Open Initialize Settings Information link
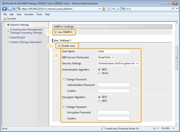This screenshot has width=180, height=132. click(x=26, y=42)
